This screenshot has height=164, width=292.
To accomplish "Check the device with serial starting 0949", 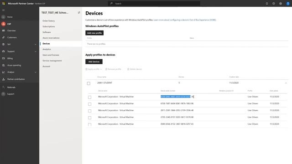I will [x=89, y=124].
